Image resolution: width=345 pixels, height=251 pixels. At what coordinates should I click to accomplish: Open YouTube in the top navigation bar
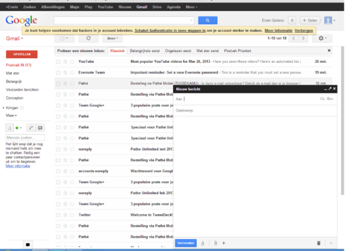point(105,7)
